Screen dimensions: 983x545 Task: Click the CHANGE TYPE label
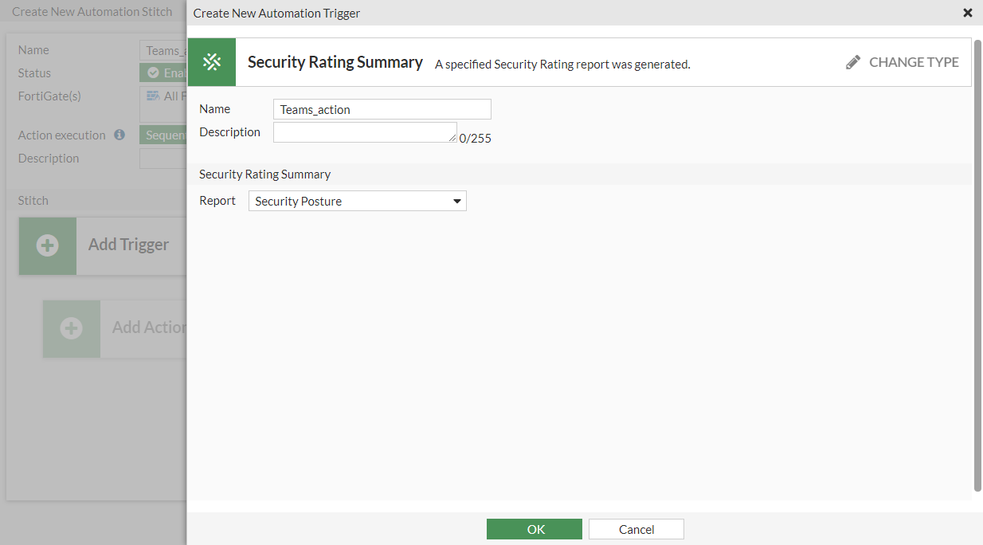(914, 62)
